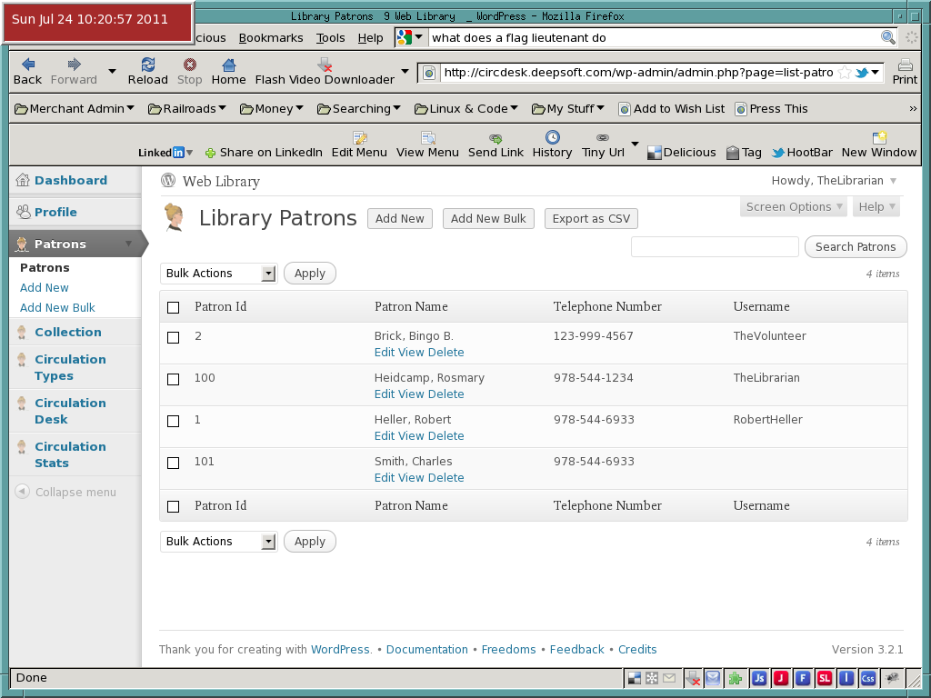Go to Home via the house icon

coord(228,65)
